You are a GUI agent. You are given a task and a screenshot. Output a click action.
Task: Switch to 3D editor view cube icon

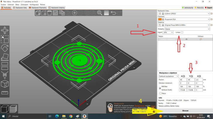point(4,109)
